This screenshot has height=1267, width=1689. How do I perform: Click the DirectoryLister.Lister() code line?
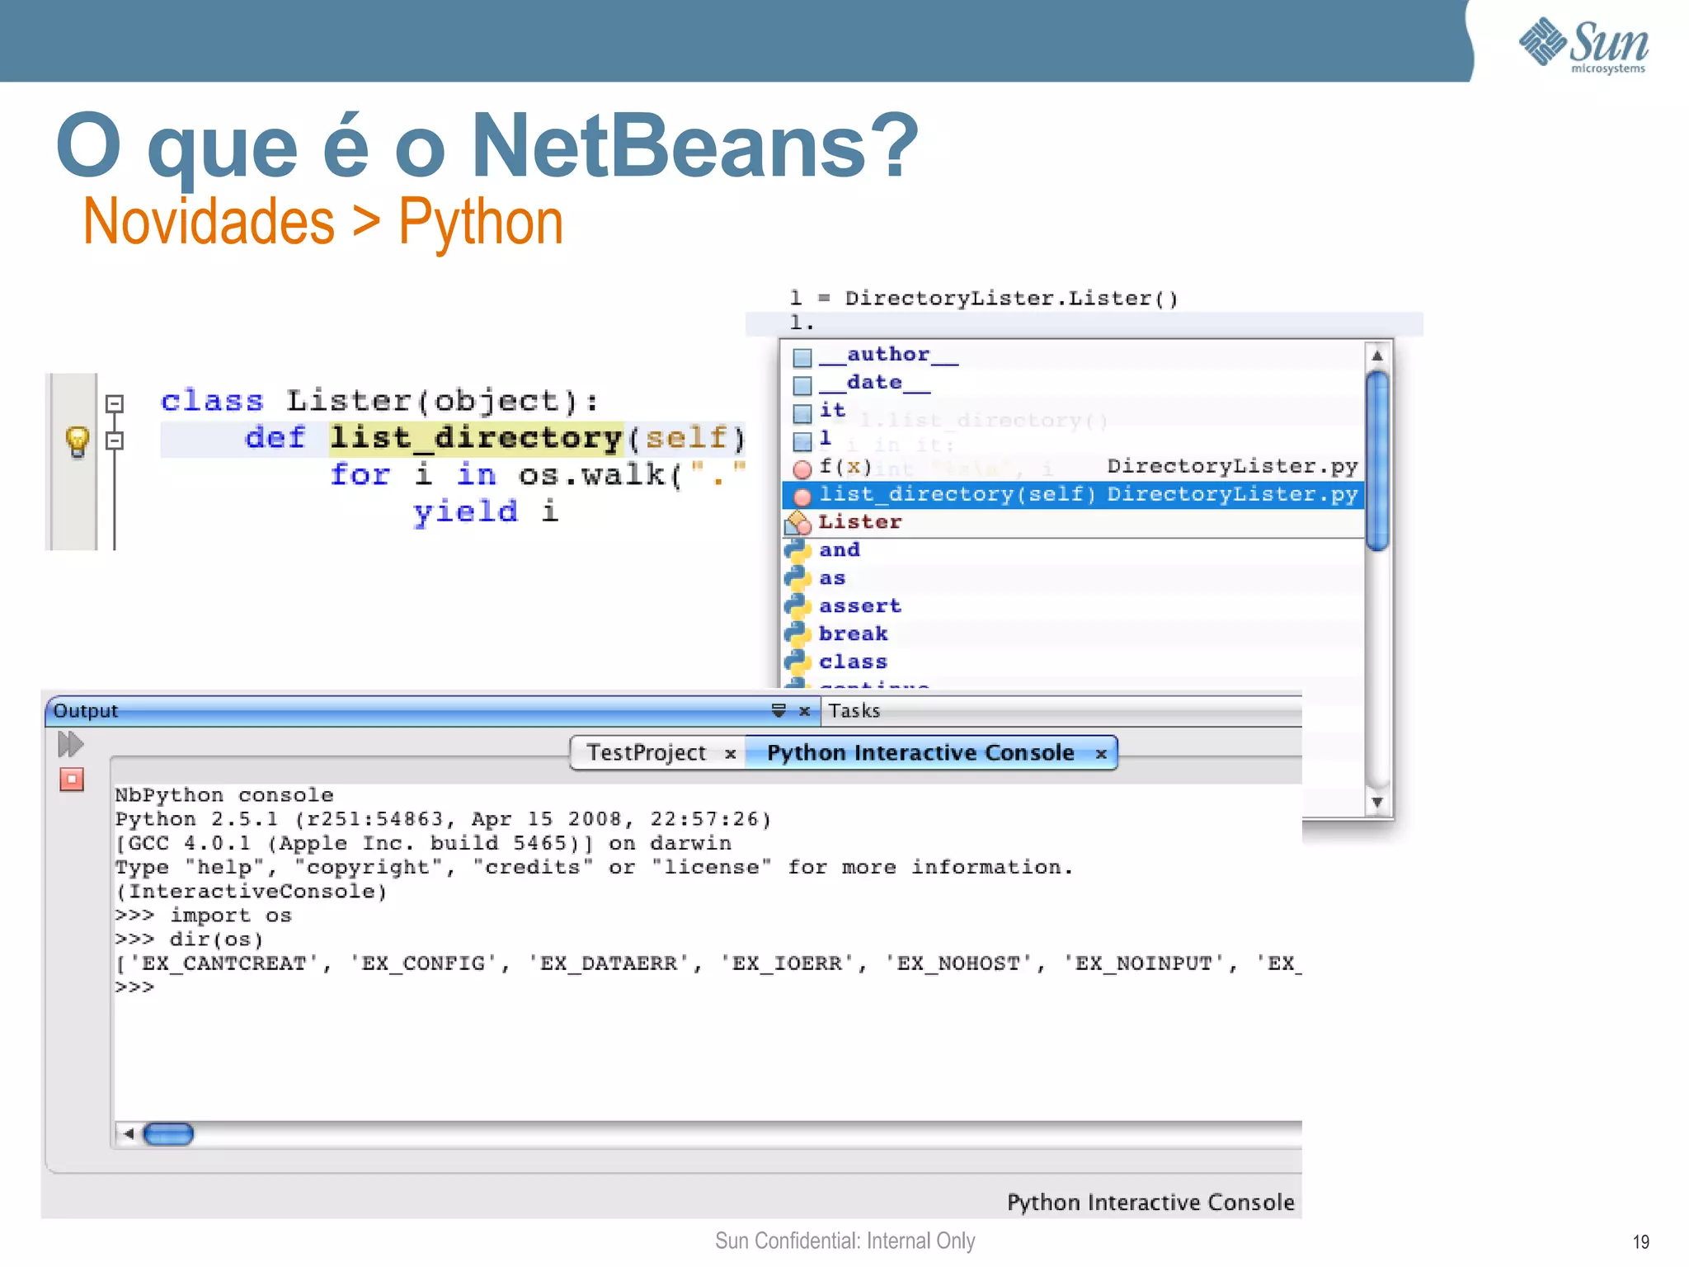(984, 298)
